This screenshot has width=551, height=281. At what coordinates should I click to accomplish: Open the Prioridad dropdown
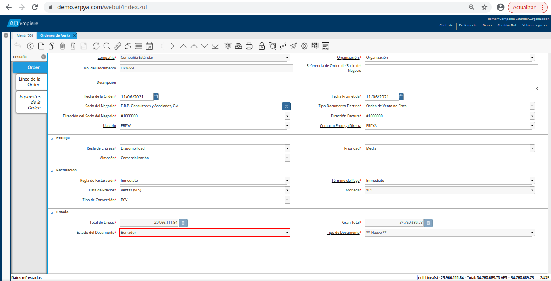(532, 148)
